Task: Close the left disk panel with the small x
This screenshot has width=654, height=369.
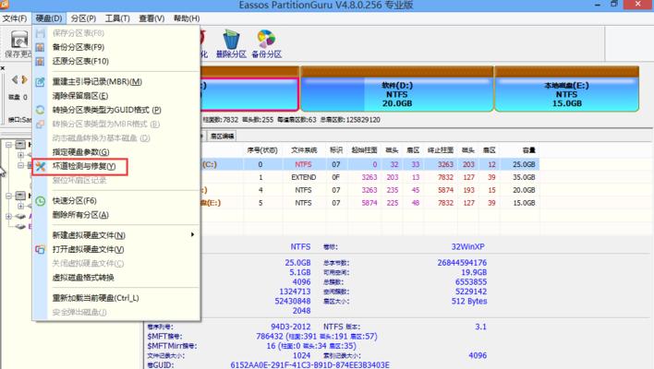Action: (3, 68)
